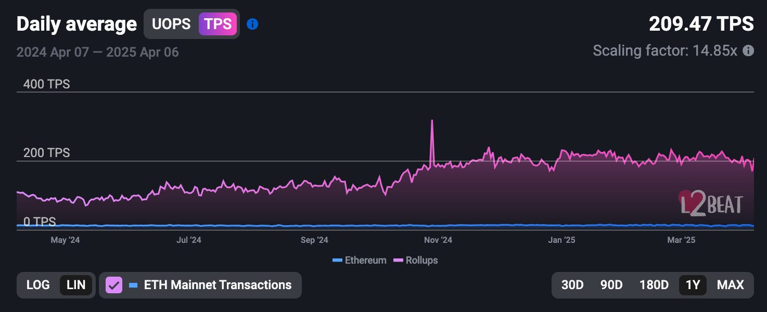Open the Scaling factor info icon
767x312 pixels.
pyautogui.click(x=748, y=51)
